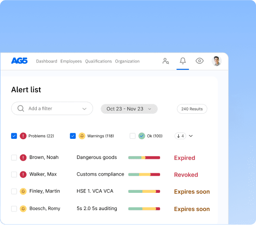Select the Boesch, Romy row checkbox
The height and width of the screenshot is (225, 256).
pyautogui.click(x=14, y=209)
